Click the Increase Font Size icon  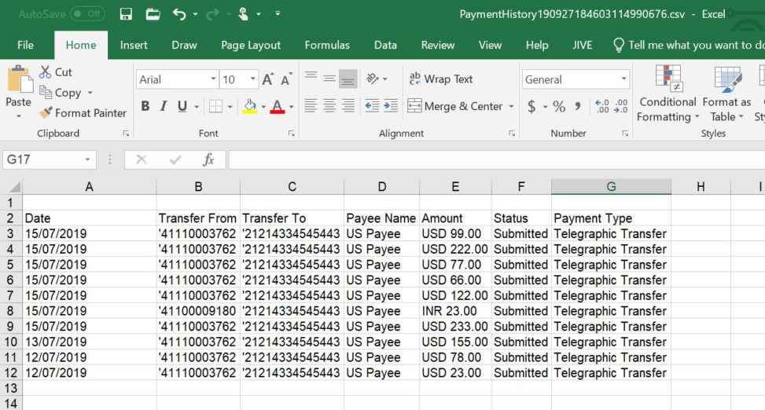point(268,79)
